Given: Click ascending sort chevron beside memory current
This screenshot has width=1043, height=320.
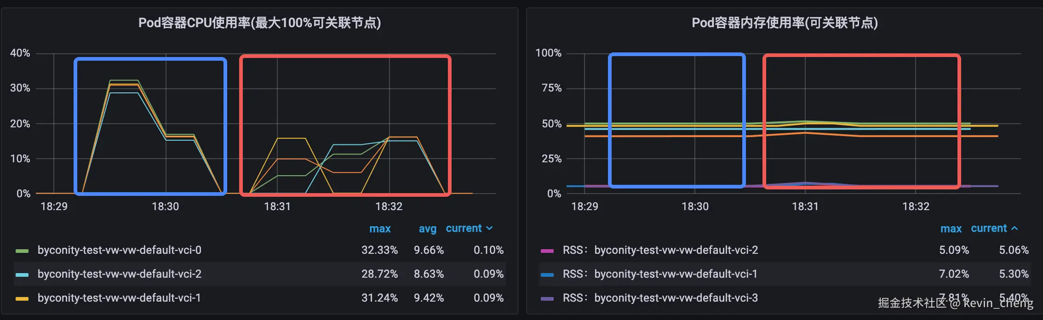Looking at the screenshot, I should pyautogui.click(x=1014, y=229).
